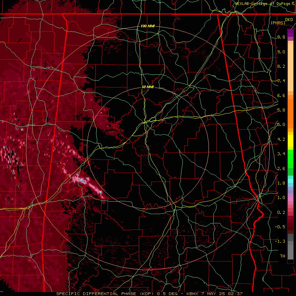Click the 9.0 value on color scale
This screenshot has width=296, height=296.
point(281,52)
